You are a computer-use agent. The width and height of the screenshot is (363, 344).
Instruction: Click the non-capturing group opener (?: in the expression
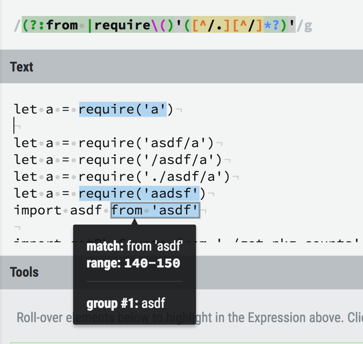(34, 25)
